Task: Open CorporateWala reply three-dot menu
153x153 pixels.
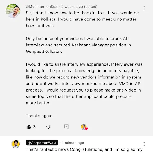Action: coord(144,144)
